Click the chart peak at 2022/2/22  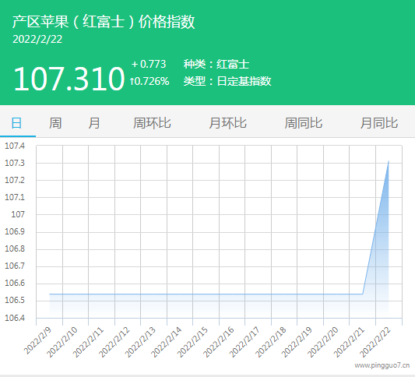coord(389,161)
